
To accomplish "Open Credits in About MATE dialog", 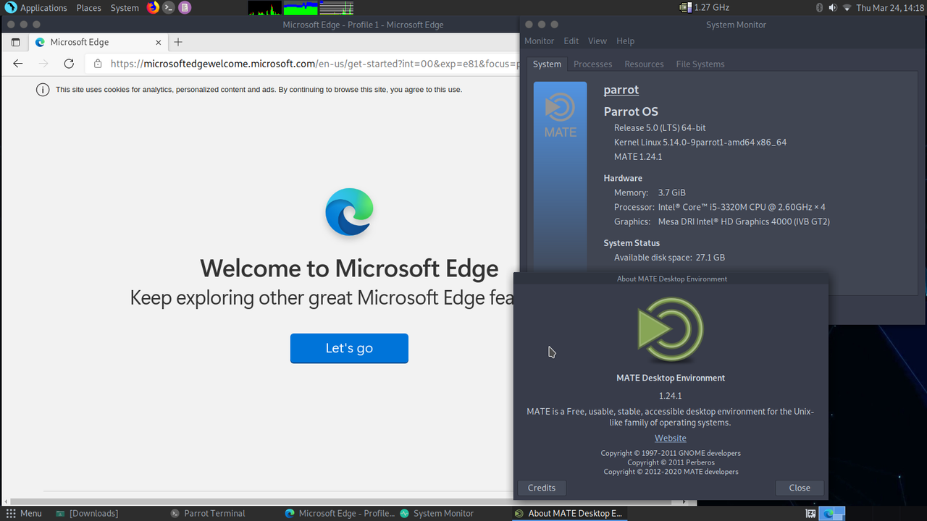I will (542, 488).
